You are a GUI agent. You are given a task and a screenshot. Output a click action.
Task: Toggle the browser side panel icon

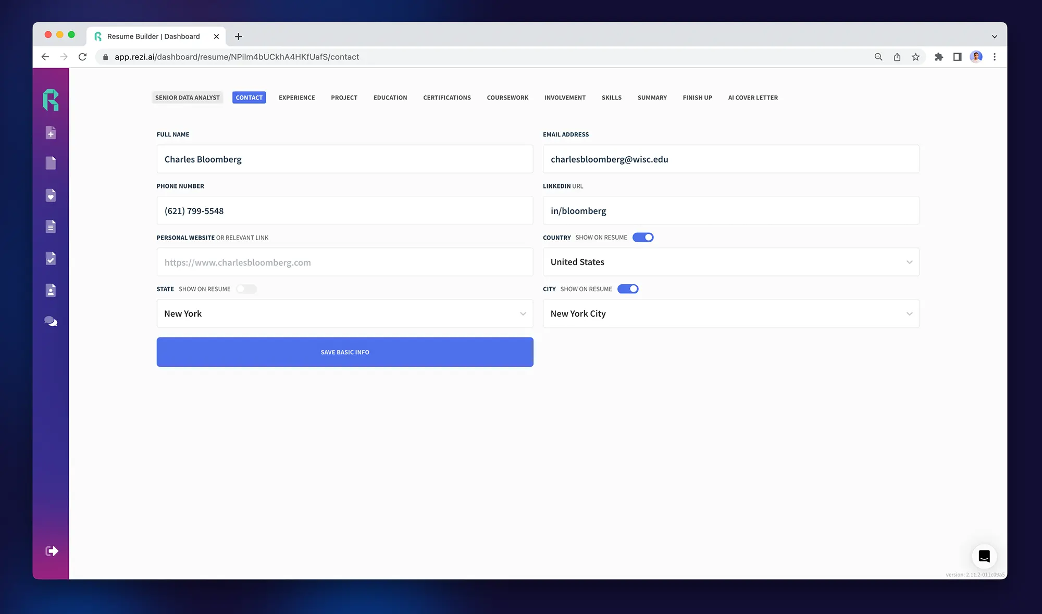[x=958, y=57]
